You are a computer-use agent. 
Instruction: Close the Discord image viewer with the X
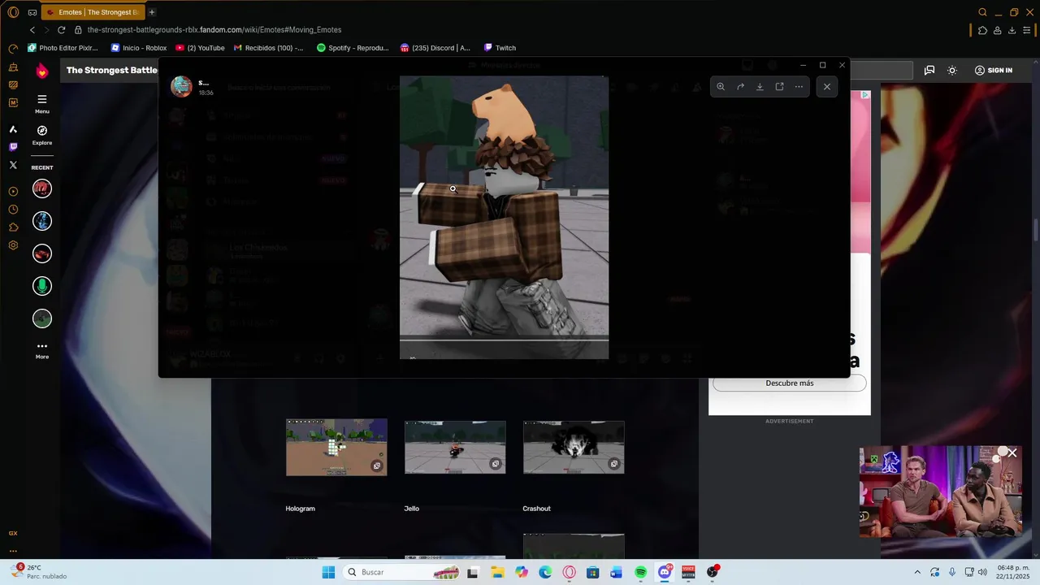827,86
